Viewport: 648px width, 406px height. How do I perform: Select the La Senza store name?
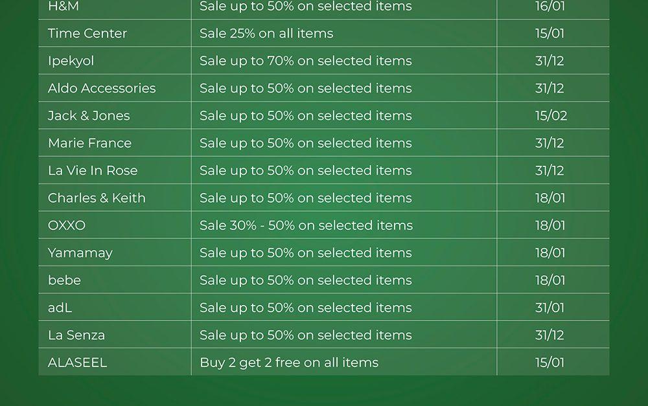pos(76,335)
